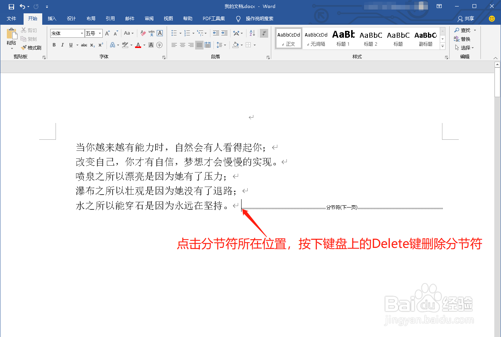Open the PDF工具集 tab
Screen dimensions: 501x337
214,18
